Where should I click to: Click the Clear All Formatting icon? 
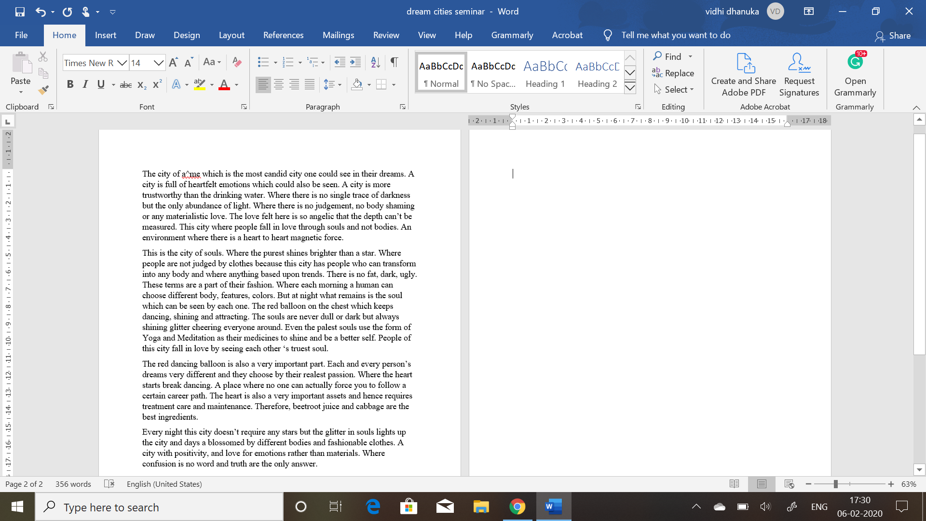(x=237, y=62)
